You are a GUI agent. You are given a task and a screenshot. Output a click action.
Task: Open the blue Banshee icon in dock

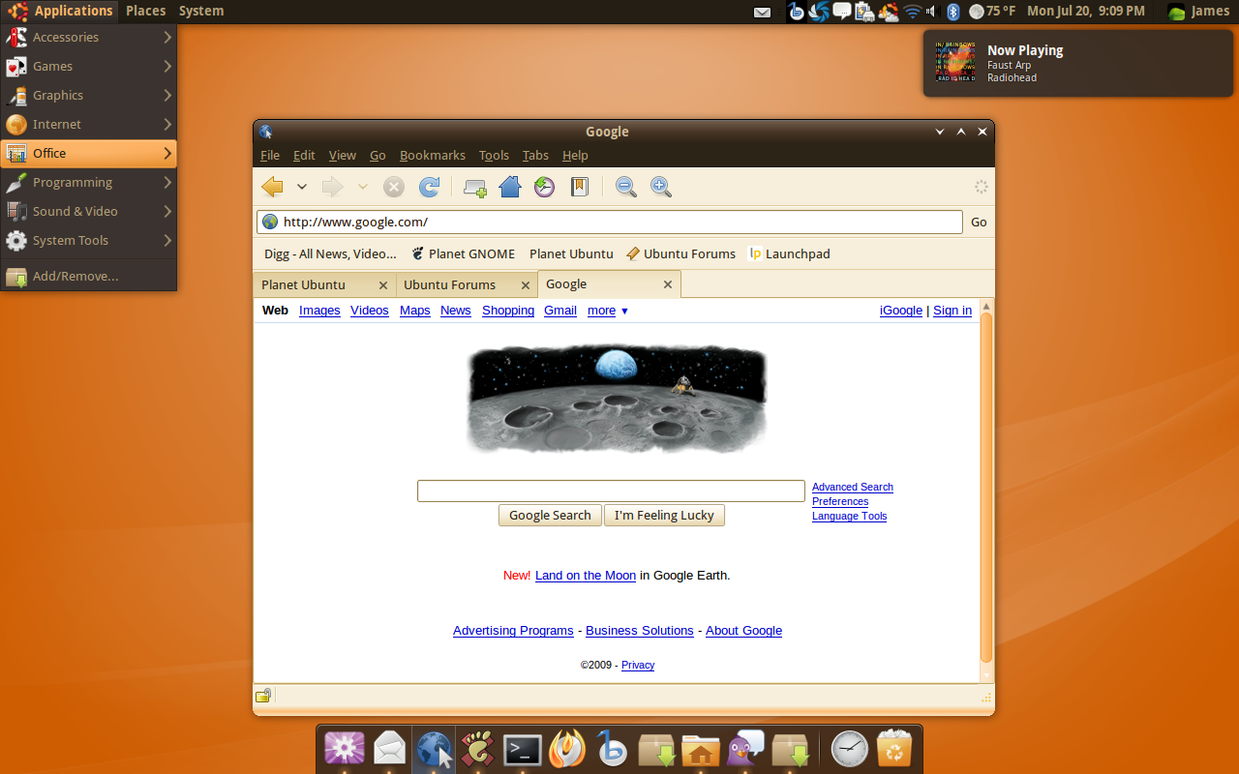[x=612, y=749]
